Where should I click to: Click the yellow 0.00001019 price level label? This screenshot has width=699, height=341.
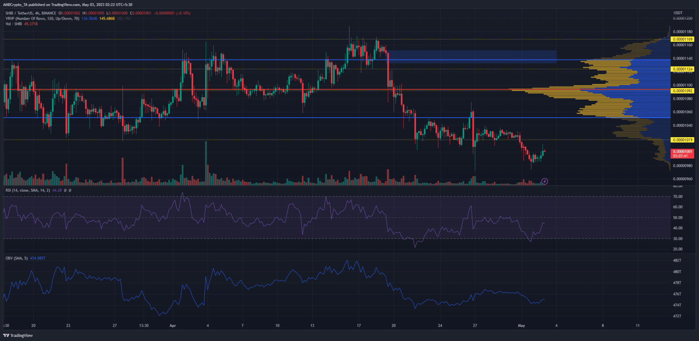[683, 140]
